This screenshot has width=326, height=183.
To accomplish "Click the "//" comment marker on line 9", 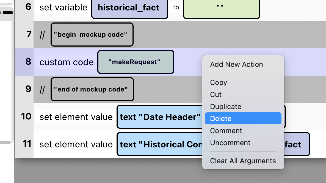I will (42, 90).
